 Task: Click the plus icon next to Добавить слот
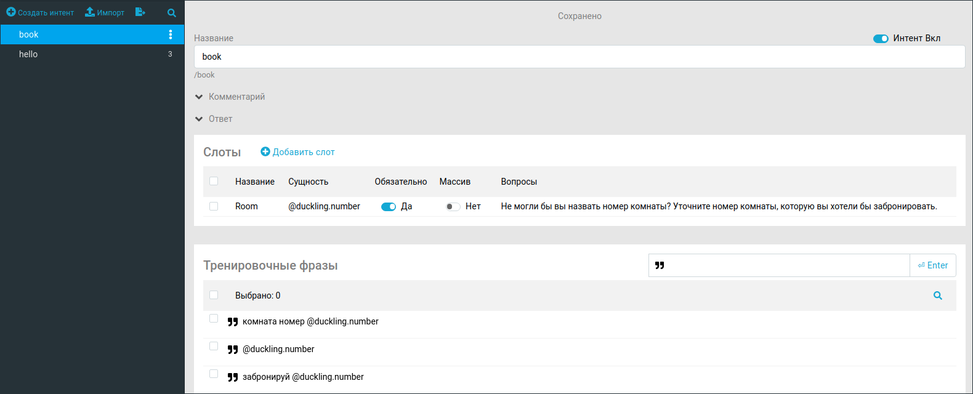pyautogui.click(x=265, y=152)
